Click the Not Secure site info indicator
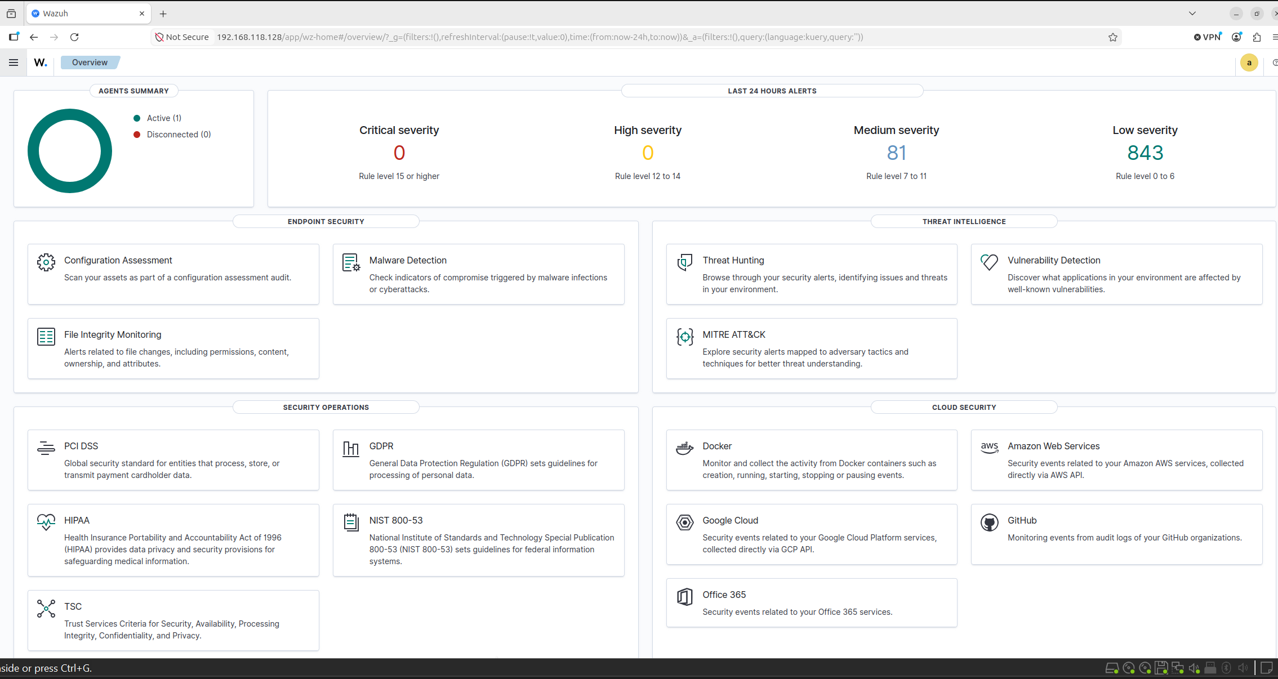Image resolution: width=1278 pixels, height=679 pixels. 182,37
